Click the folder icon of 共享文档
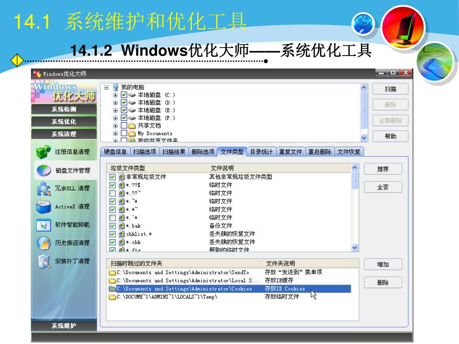 point(132,126)
